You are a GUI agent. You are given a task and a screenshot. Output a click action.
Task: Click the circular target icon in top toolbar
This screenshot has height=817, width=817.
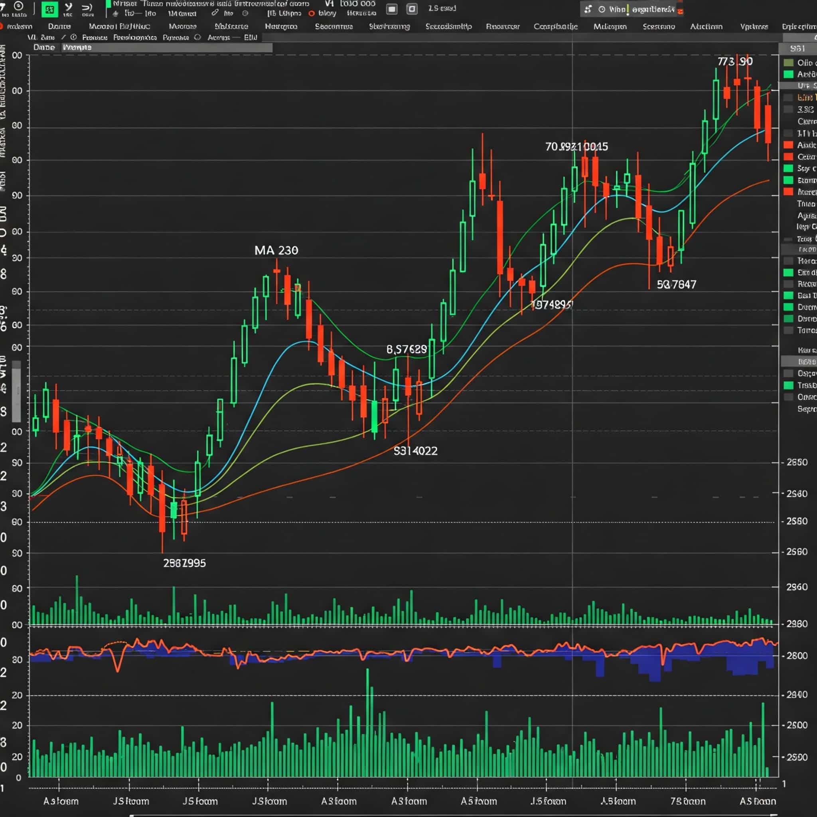[19, 6]
